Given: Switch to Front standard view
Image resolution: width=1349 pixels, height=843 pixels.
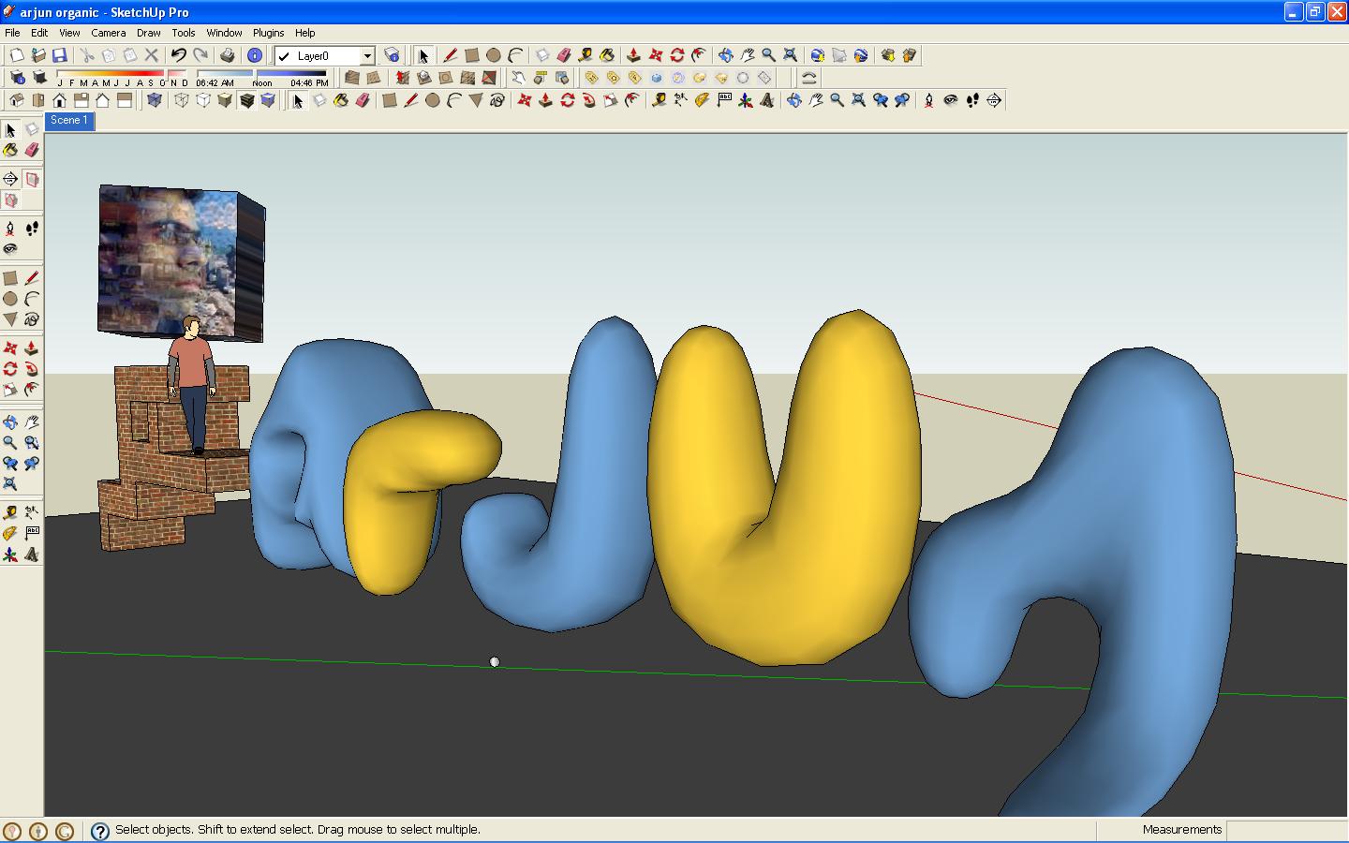Looking at the screenshot, I should (x=60, y=100).
